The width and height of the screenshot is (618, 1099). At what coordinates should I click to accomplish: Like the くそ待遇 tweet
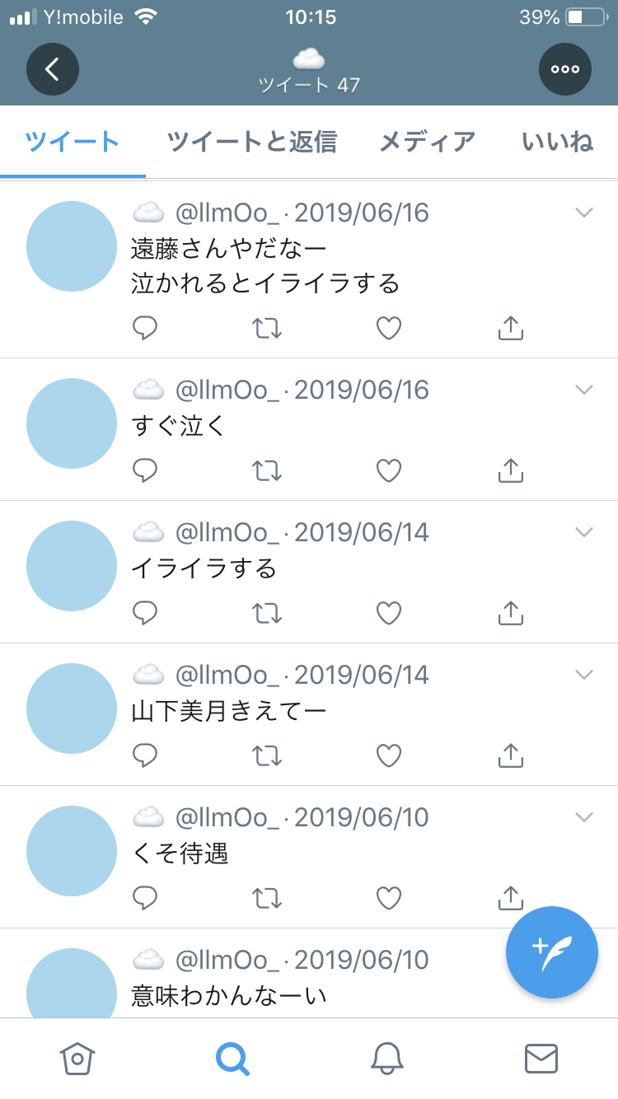pos(389,899)
